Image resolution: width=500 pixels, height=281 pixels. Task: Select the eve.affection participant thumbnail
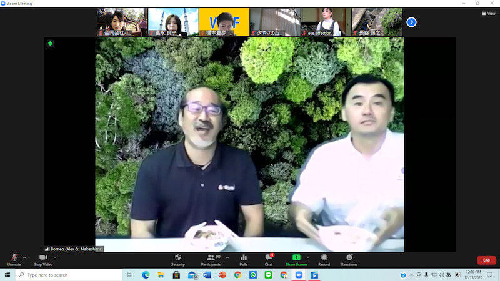326,22
